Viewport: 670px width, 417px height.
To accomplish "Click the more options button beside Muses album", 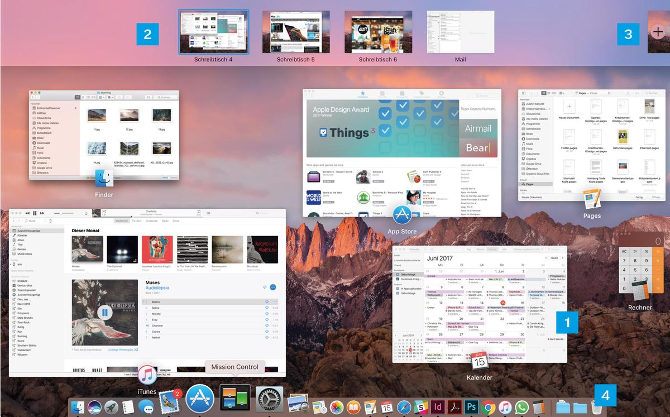I will click(x=273, y=287).
